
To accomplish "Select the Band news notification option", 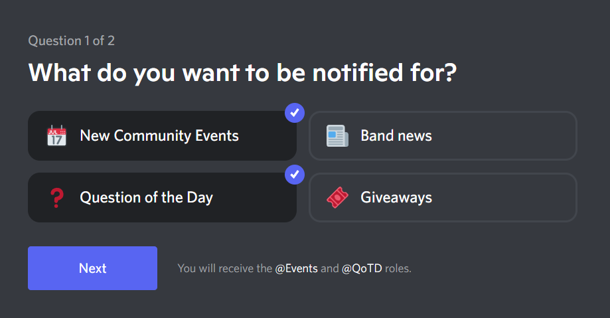I will click(x=443, y=136).
